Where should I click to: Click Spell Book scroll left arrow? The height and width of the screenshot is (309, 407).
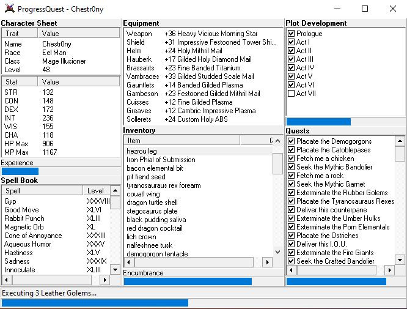(x=7, y=280)
